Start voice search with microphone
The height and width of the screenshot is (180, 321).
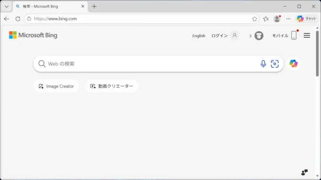pyautogui.click(x=263, y=64)
